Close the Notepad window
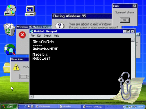This screenshot has width=146, height=109. click(x=132, y=31)
